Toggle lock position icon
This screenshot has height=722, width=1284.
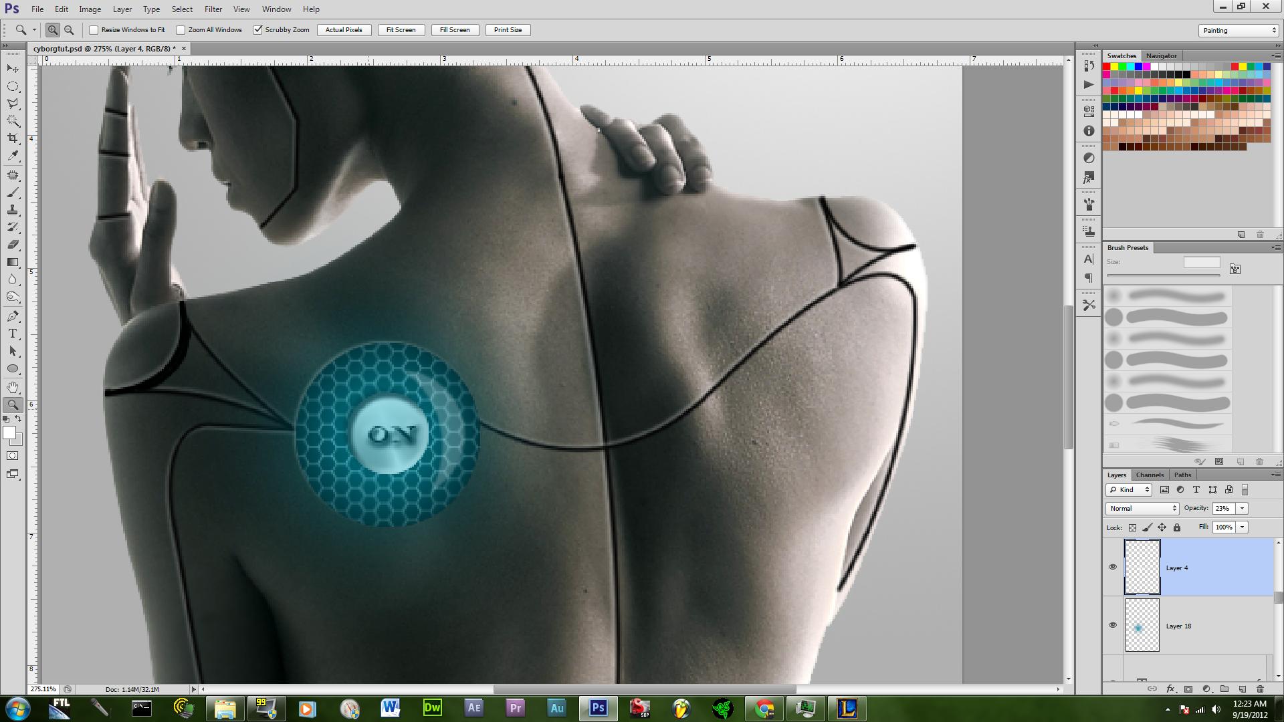tap(1162, 527)
